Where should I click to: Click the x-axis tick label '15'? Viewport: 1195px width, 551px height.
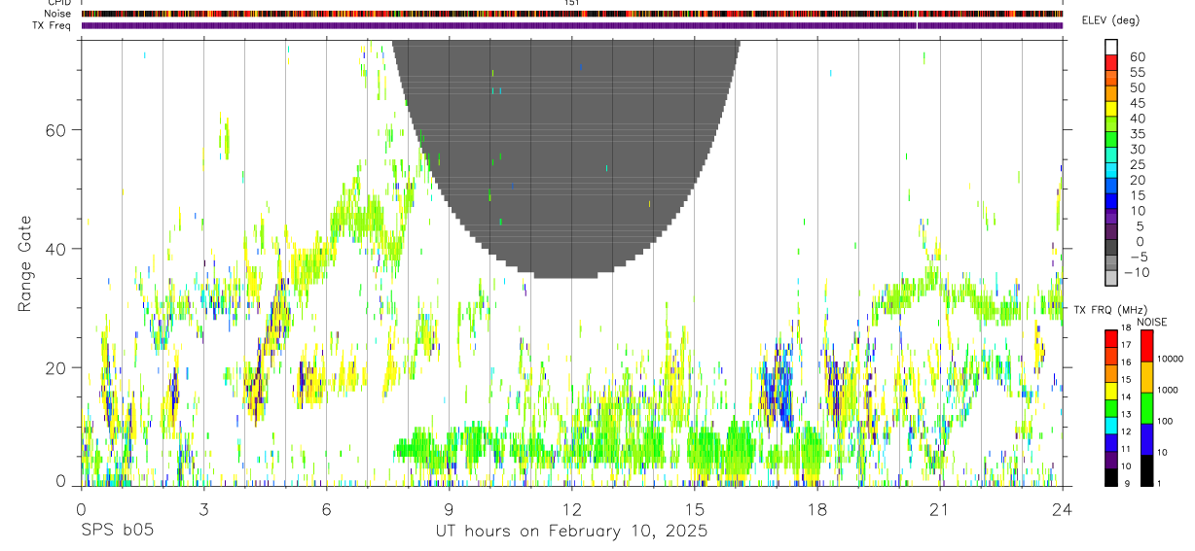point(694,509)
